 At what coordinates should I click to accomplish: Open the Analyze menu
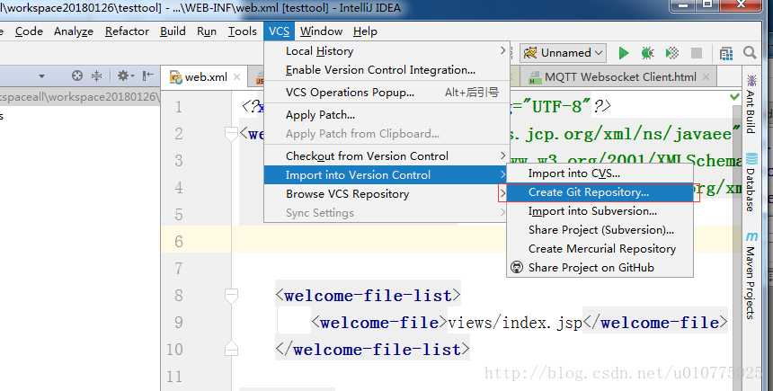[x=74, y=31]
